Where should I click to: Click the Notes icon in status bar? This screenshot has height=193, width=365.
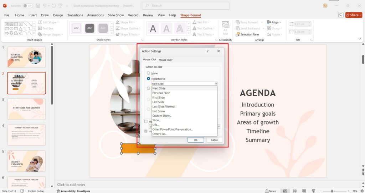point(271,191)
